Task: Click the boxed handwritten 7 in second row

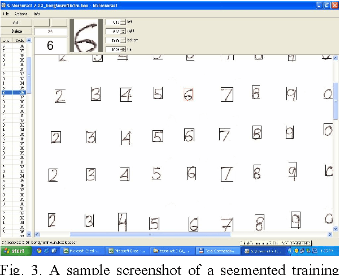Action: pyautogui.click(x=226, y=94)
